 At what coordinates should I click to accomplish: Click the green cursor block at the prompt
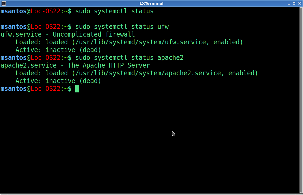coord(77,89)
